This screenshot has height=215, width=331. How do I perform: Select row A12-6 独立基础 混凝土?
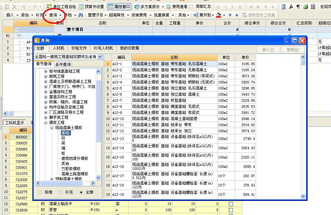(180, 94)
